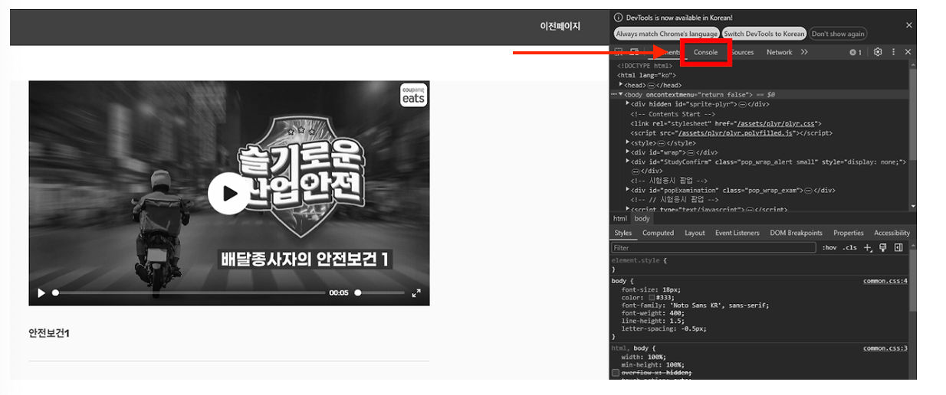Select the Styles pane tab
946x395 pixels.
tap(623, 233)
